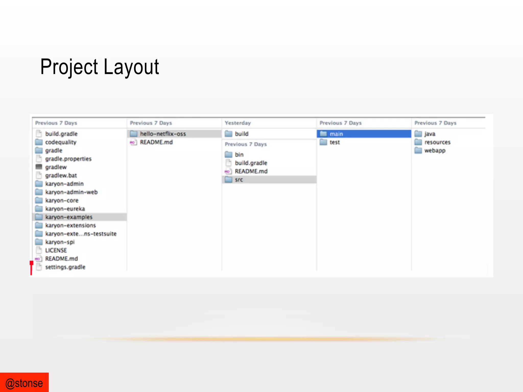Click the karyon-spi folder icon
Screen dimensions: 523x392
(39, 242)
